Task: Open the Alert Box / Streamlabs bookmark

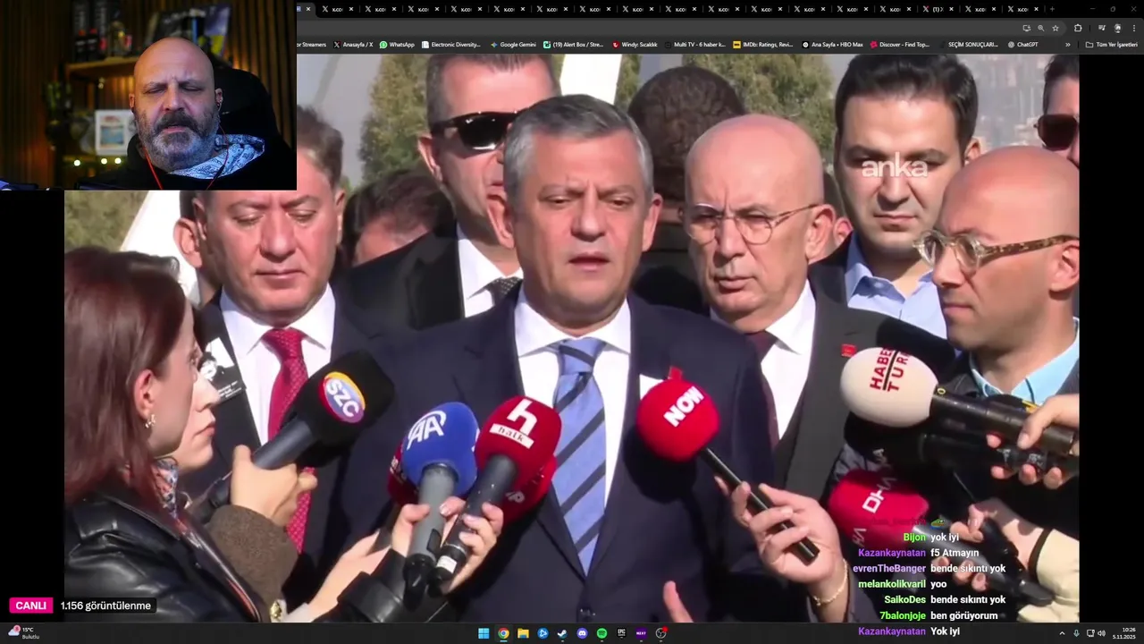Action: click(x=573, y=45)
